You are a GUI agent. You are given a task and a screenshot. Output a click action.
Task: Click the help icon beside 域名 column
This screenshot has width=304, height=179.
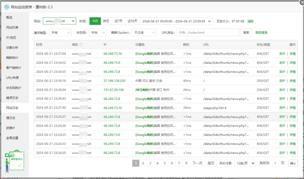click(x=81, y=44)
